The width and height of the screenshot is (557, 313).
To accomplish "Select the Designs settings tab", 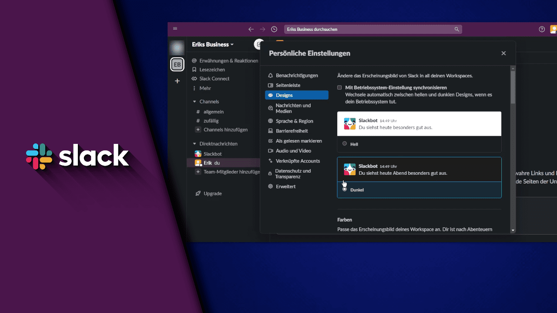I will pos(296,95).
